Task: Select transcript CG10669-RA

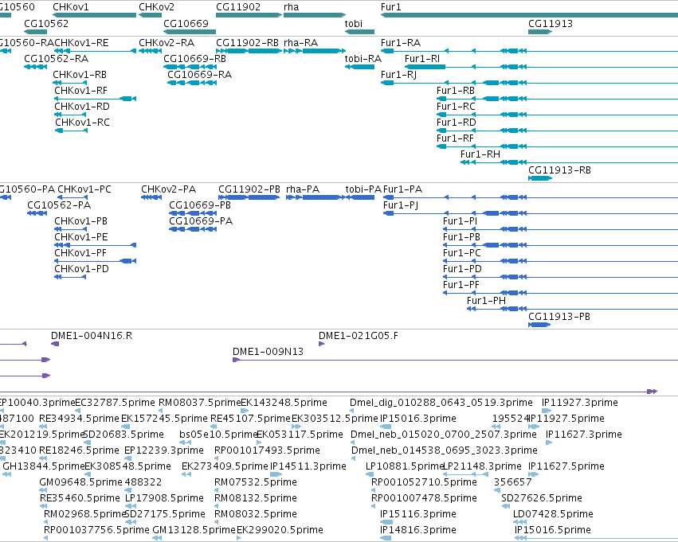Action: pyautogui.click(x=199, y=75)
